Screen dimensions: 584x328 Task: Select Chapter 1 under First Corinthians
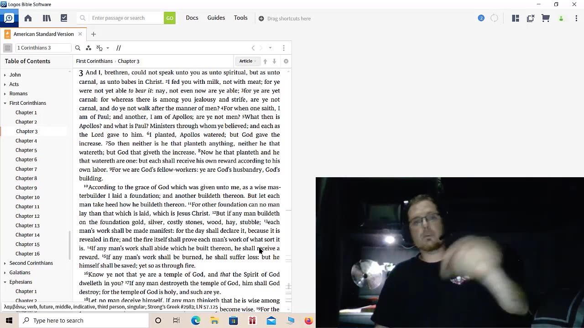(26, 113)
